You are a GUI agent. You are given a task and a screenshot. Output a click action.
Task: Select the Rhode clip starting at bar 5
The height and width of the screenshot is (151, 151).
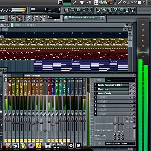click(53, 66)
